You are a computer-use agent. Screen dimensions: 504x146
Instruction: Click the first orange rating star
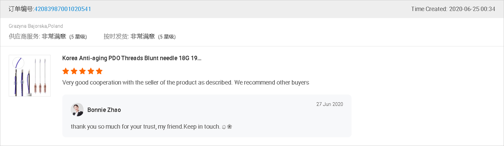pos(66,71)
